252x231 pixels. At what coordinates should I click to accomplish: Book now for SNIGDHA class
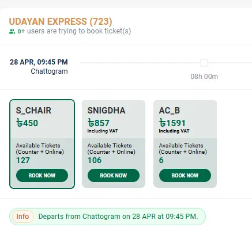point(114,175)
